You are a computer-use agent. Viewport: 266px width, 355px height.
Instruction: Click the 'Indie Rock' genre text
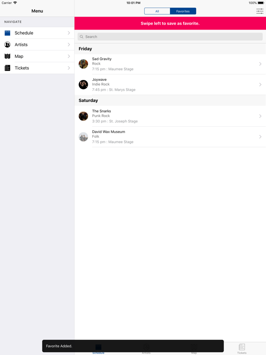tap(101, 84)
